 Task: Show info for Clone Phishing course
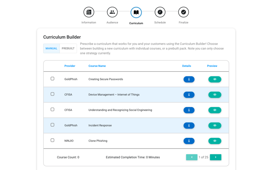(x=189, y=141)
